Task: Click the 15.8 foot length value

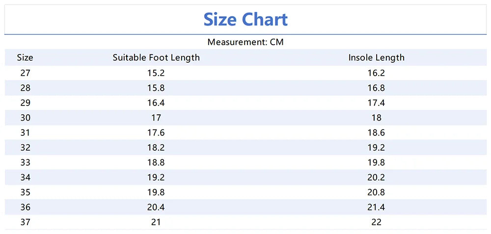Action: coord(156,88)
